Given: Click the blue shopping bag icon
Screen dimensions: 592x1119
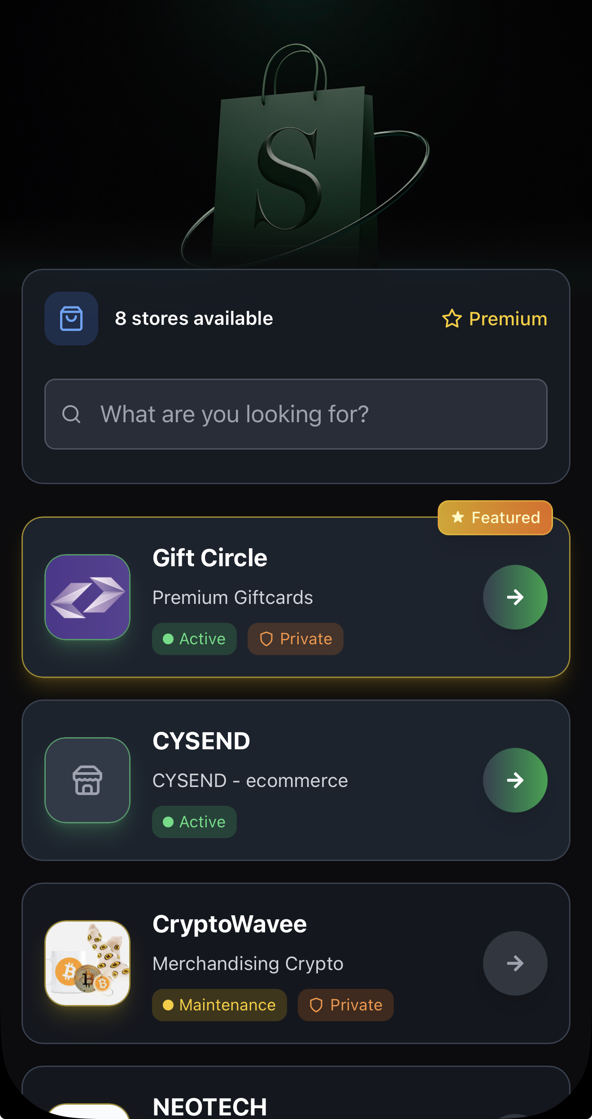Looking at the screenshot, I should [71, 318].
